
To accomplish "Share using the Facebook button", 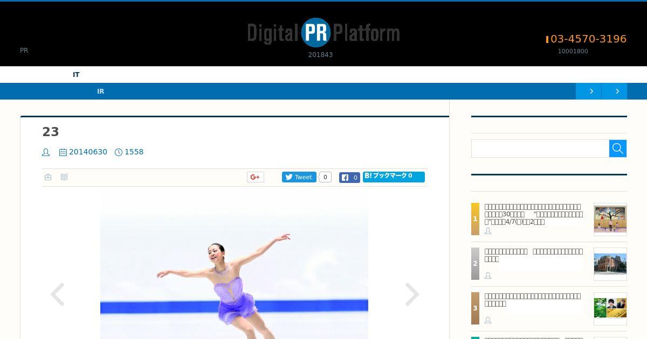I will coord(349,178).
